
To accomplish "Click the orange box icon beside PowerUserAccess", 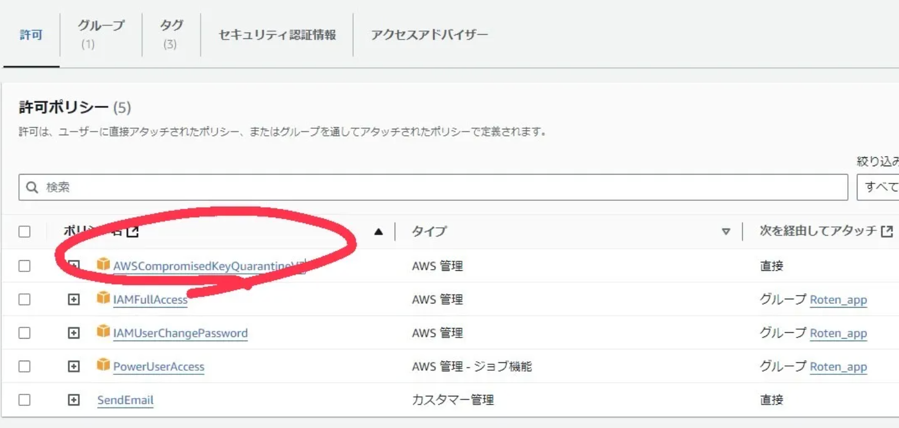I will (103, 365).
